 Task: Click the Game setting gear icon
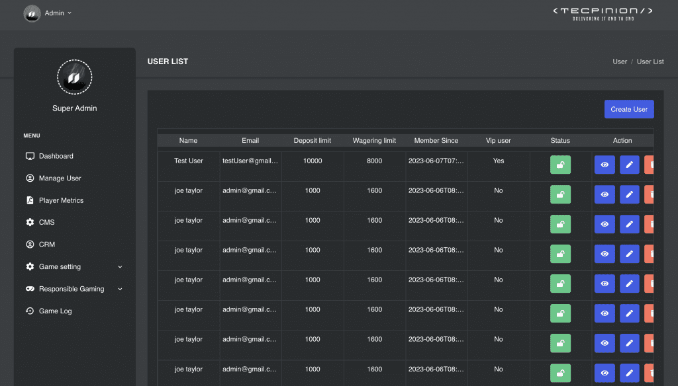coord(30,266)
